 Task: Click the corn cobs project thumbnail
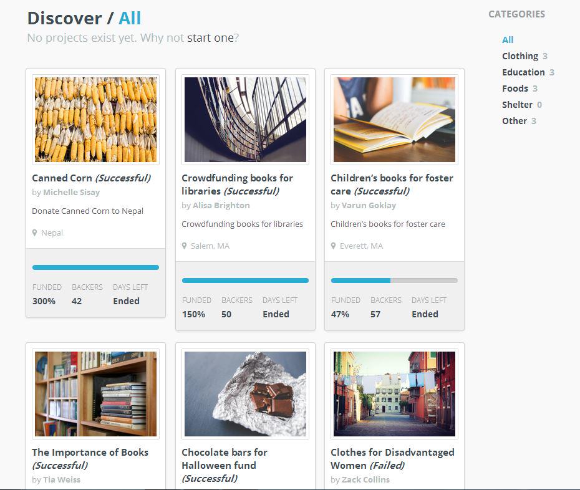96,120
